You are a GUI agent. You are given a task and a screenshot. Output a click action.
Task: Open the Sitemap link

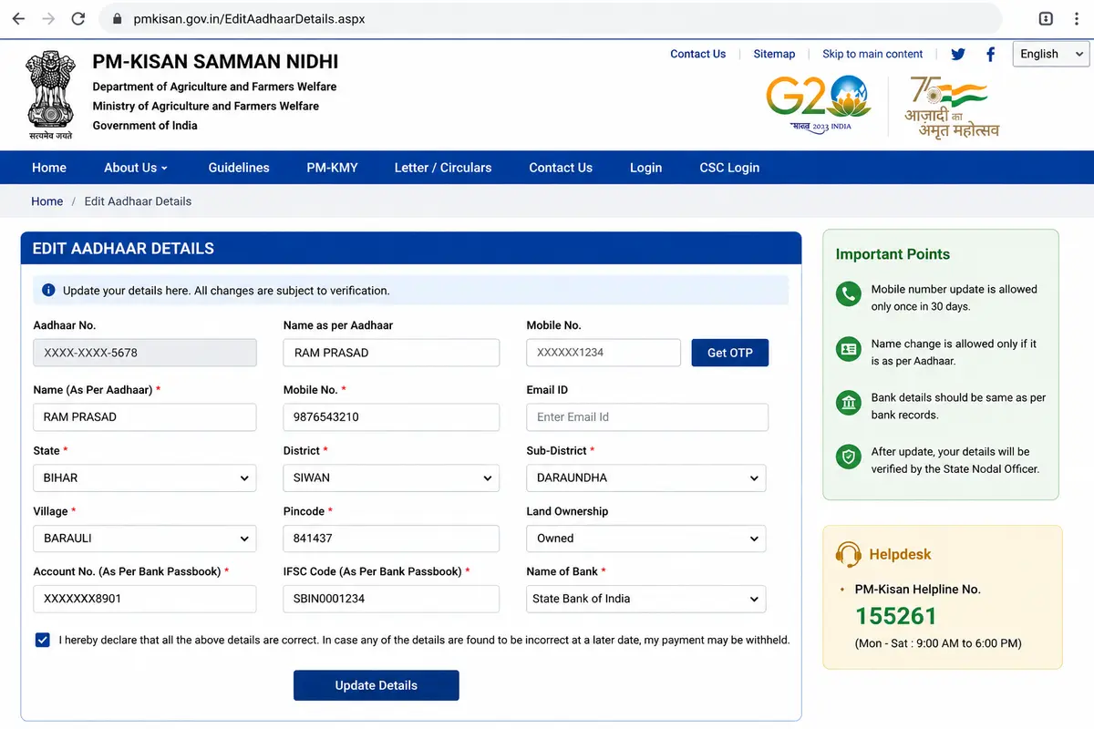pos(774,54)
